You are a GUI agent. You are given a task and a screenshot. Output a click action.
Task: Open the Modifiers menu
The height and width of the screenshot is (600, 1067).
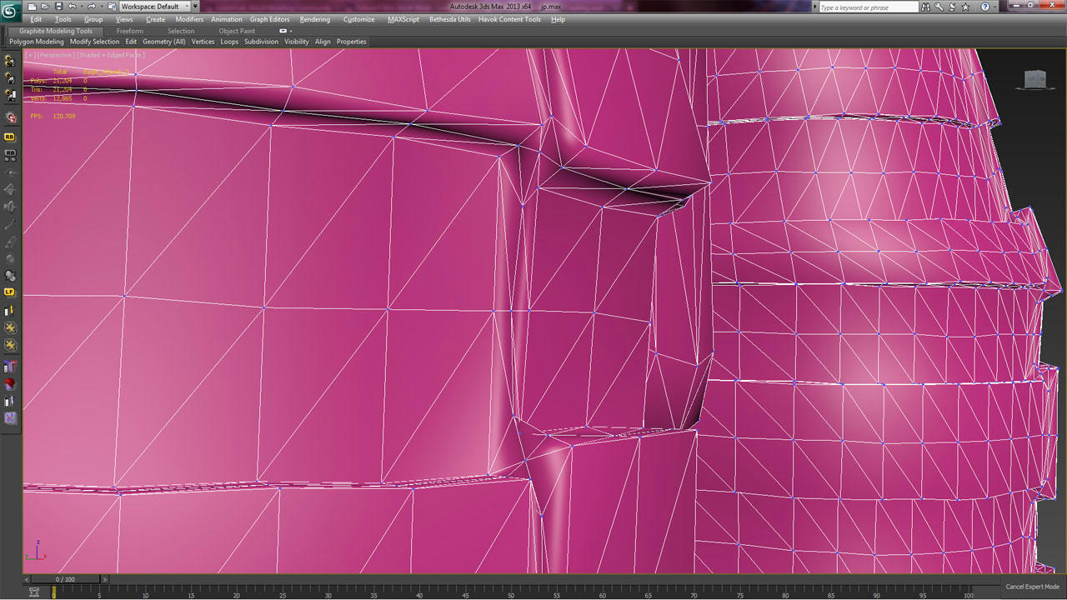(189, 19)
